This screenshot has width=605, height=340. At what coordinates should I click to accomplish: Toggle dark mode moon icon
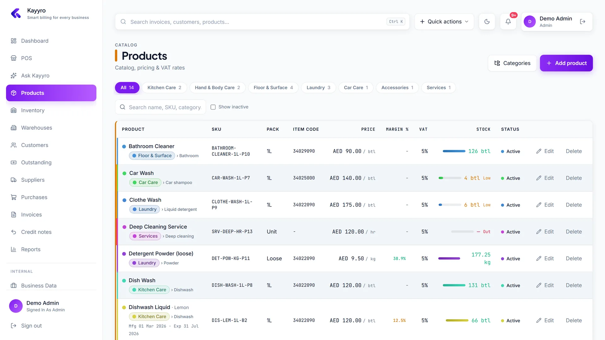tap(487, 22)
